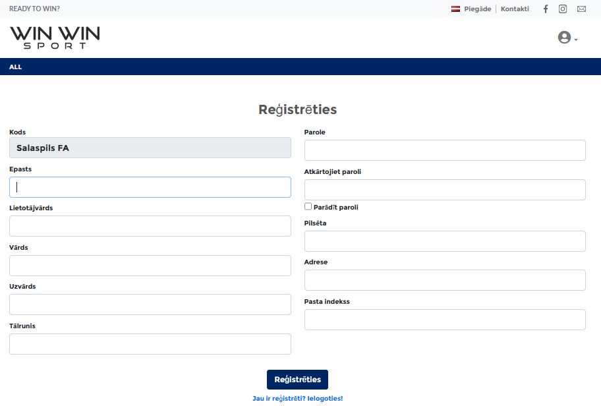Open the Piegāde link

477,9
